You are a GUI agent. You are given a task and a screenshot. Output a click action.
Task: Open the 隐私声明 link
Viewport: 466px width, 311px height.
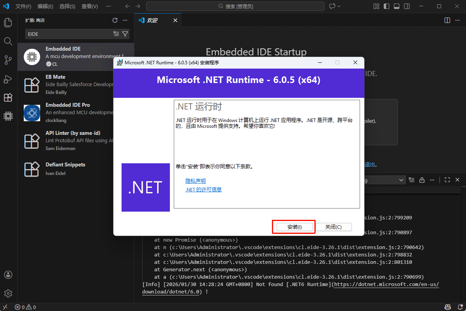pos(196,181)
